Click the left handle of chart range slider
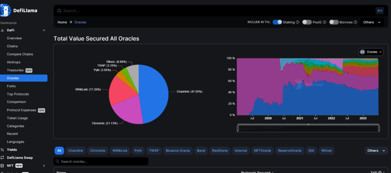 238,128
